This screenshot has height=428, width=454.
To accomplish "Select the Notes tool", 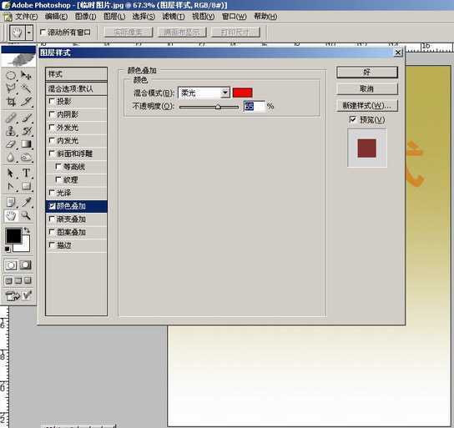I will 11,202.
